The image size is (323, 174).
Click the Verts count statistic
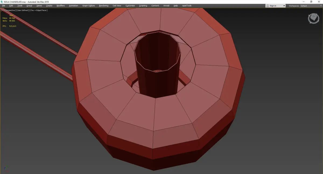[x=9, y=21]
